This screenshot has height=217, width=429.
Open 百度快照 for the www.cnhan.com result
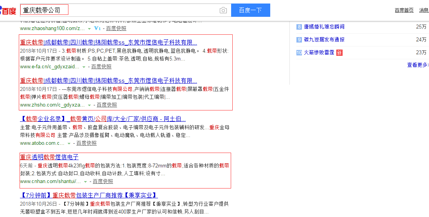pyautogui.click(x=102, y=181)
